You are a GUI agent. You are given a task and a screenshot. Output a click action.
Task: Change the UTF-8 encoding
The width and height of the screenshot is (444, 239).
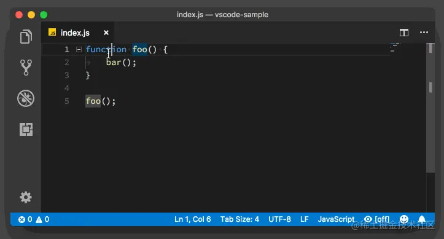coord(279,219)
